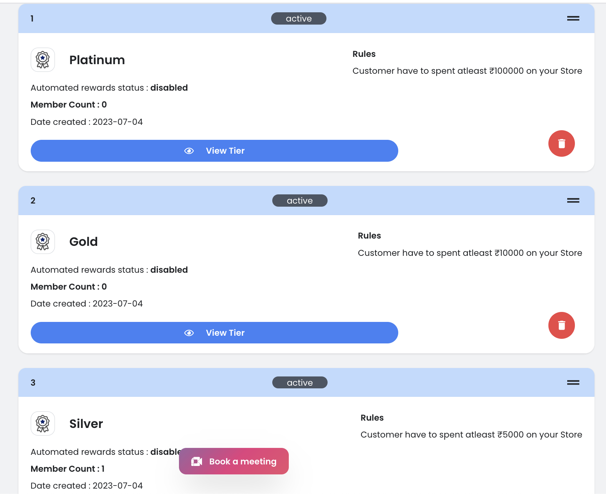Image resolution: width=606 pixels, height=494 pixels.
Task: Click the Platinum tier name heading
Action: [x=97, y=60]
